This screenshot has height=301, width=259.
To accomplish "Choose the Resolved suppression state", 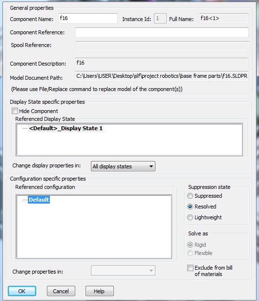I will click(x=190, y=207).
